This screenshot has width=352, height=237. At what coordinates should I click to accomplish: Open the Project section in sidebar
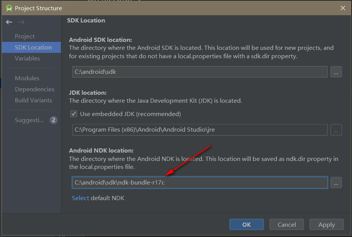point(25,36)
